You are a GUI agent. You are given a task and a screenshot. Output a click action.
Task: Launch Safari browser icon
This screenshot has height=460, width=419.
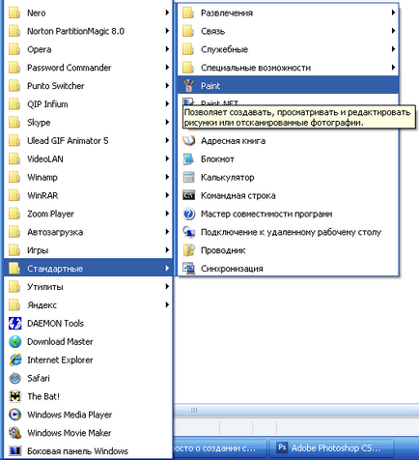coord(14,378)
